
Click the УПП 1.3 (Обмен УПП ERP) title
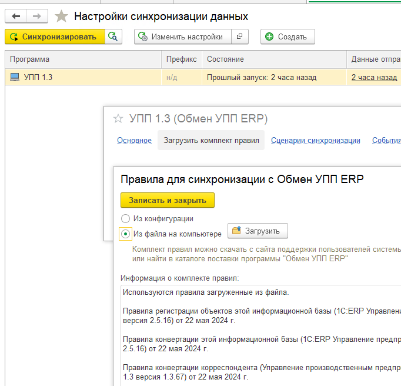point(199,119)
